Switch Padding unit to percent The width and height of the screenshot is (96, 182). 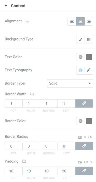click(91, 162)
